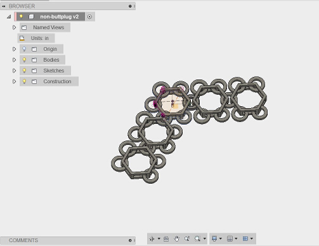Expand the Sketches folder
Viewport: 319px width, 246px height.
14,71
